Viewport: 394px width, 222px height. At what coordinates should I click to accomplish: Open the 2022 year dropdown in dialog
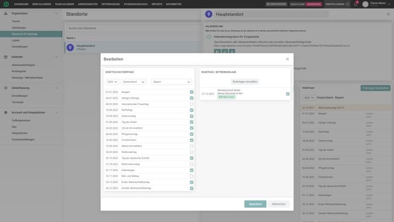(112, 82)
